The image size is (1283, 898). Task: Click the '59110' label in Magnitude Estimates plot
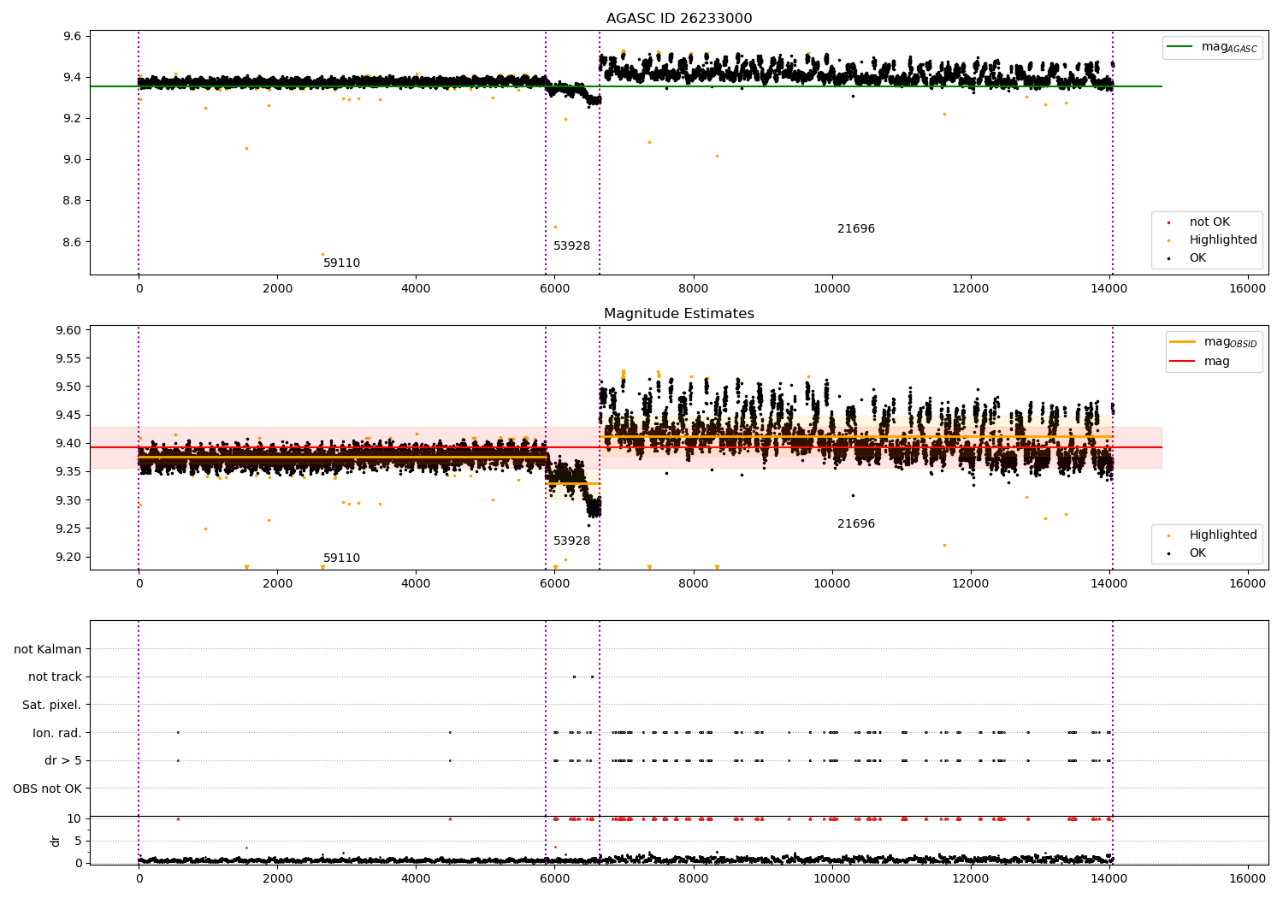[341, 558]
